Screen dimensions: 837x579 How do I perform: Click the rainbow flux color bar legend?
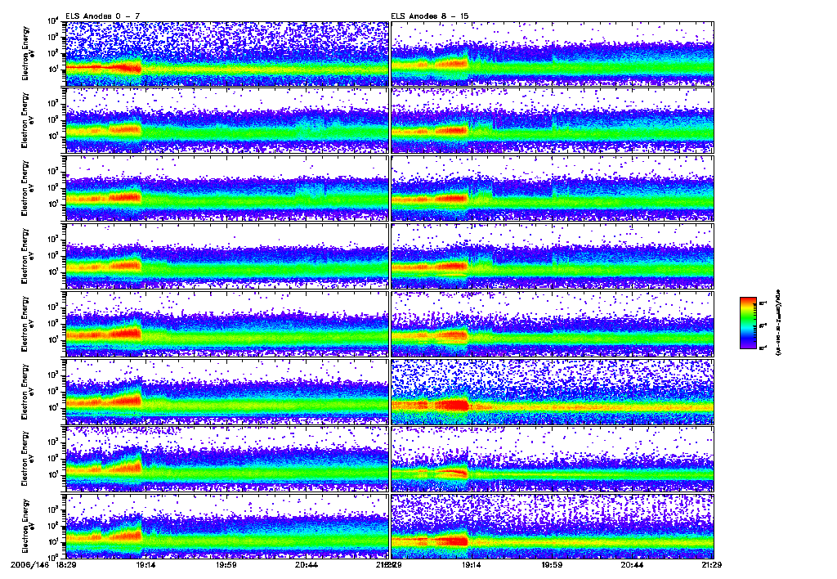[x=748, y=323]
